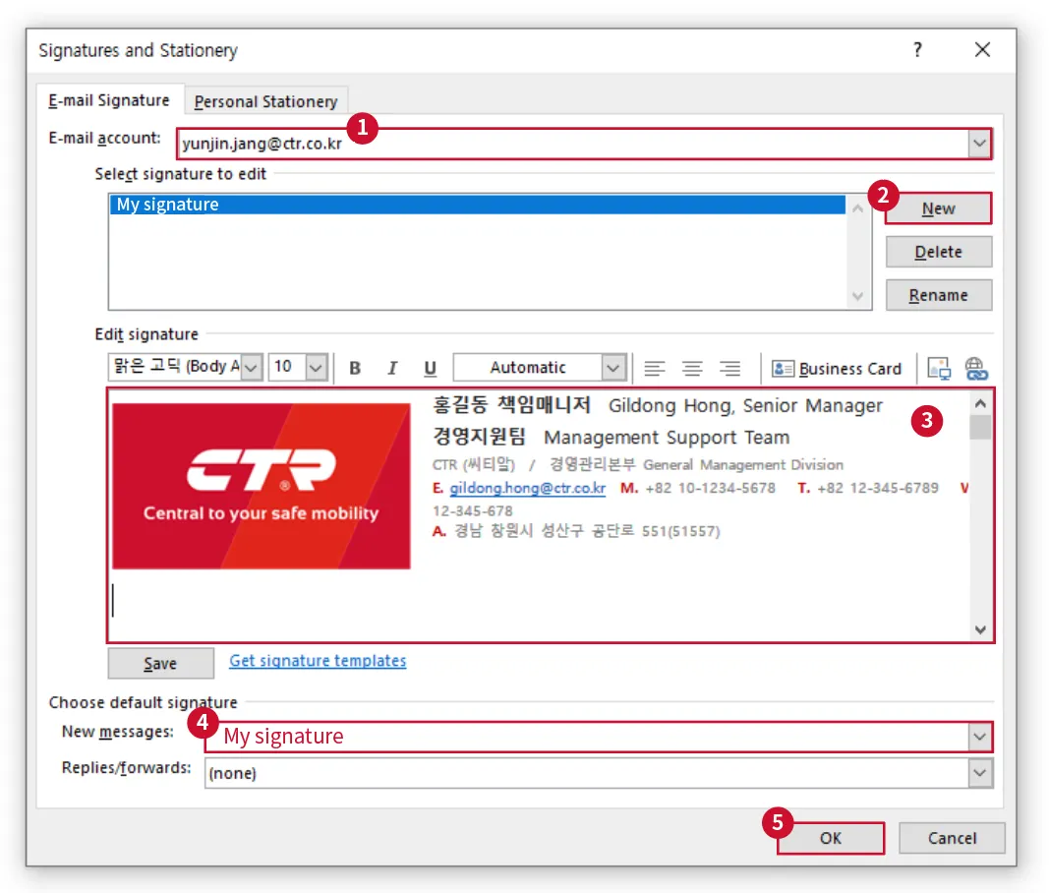Image resolution: width=1049 pixels, height=893 pixels.
Task: Save the edited signature
Action: click(x=160, y=664)
